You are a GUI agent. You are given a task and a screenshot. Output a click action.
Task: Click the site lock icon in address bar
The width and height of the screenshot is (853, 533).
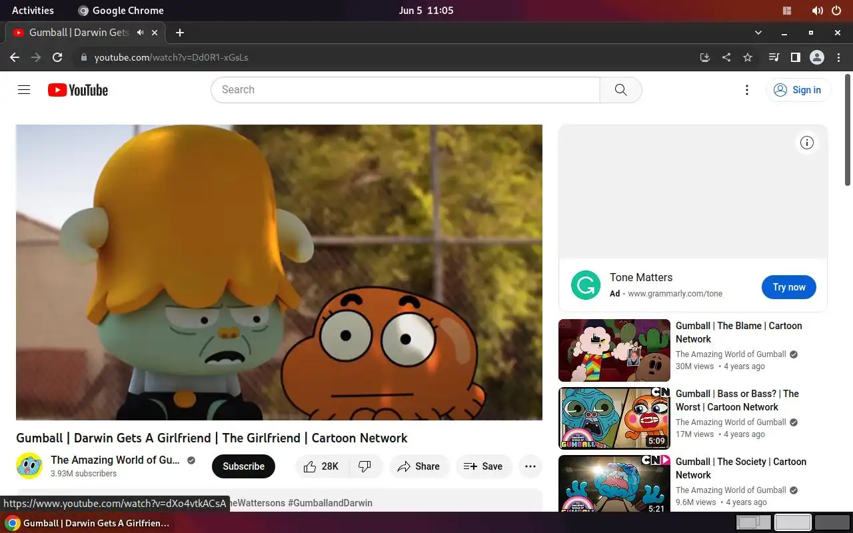83,57
